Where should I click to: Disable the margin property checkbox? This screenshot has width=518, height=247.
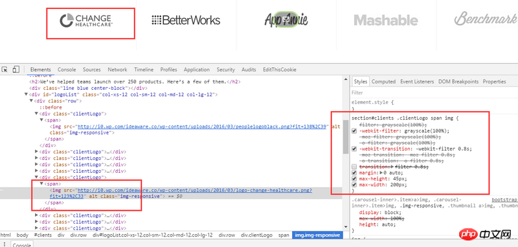tap(354, 173)
